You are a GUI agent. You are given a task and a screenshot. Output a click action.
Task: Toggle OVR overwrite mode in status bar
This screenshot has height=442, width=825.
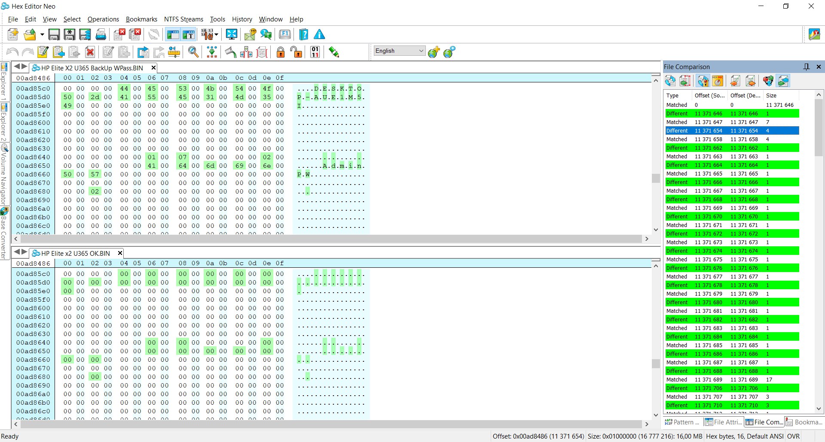pos(793,436)
